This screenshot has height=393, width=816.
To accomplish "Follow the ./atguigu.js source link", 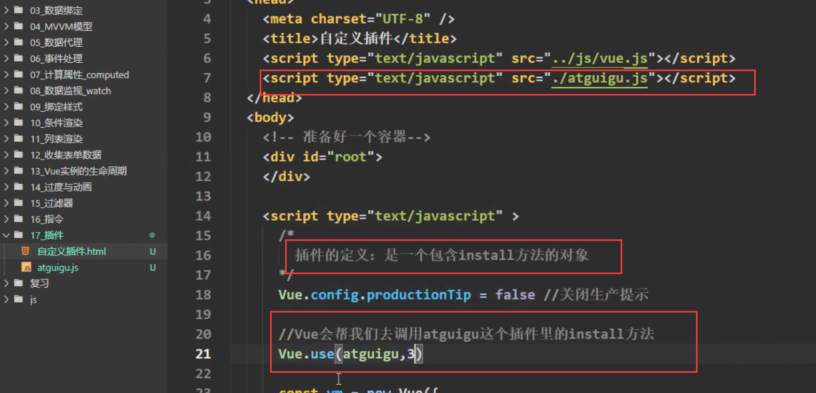I will 600,78.
